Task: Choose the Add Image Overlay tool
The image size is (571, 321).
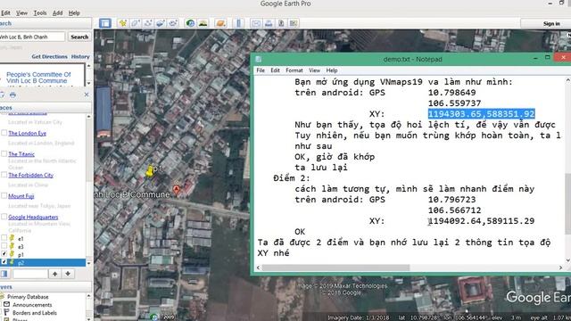Action: coord(161,23)
